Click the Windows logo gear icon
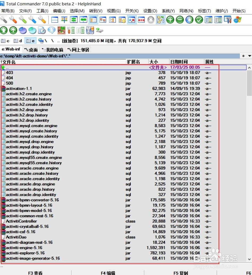252x275 pixels. point(238,20)
